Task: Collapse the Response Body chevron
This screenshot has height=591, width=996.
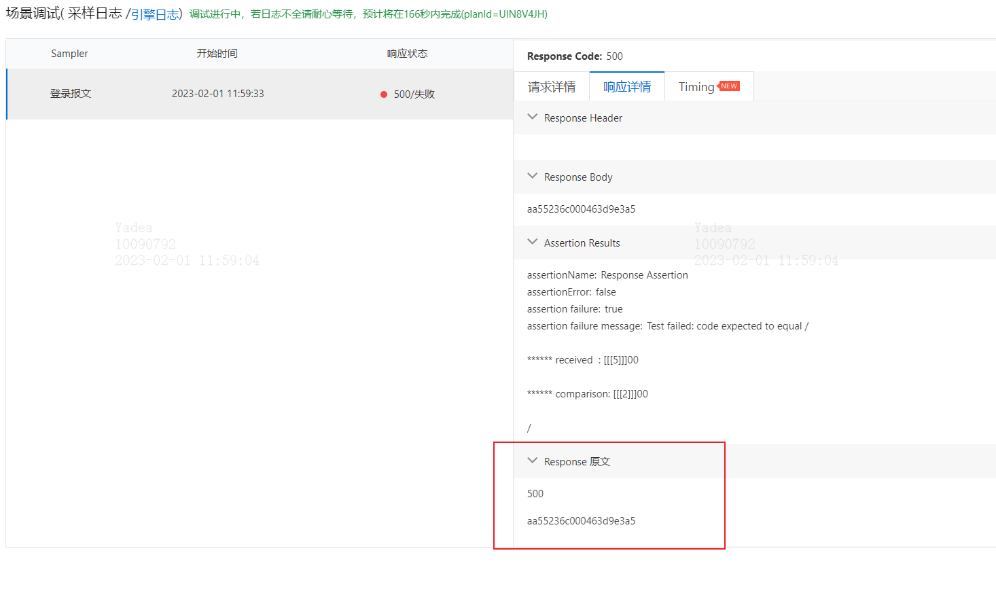Action: 533,177
